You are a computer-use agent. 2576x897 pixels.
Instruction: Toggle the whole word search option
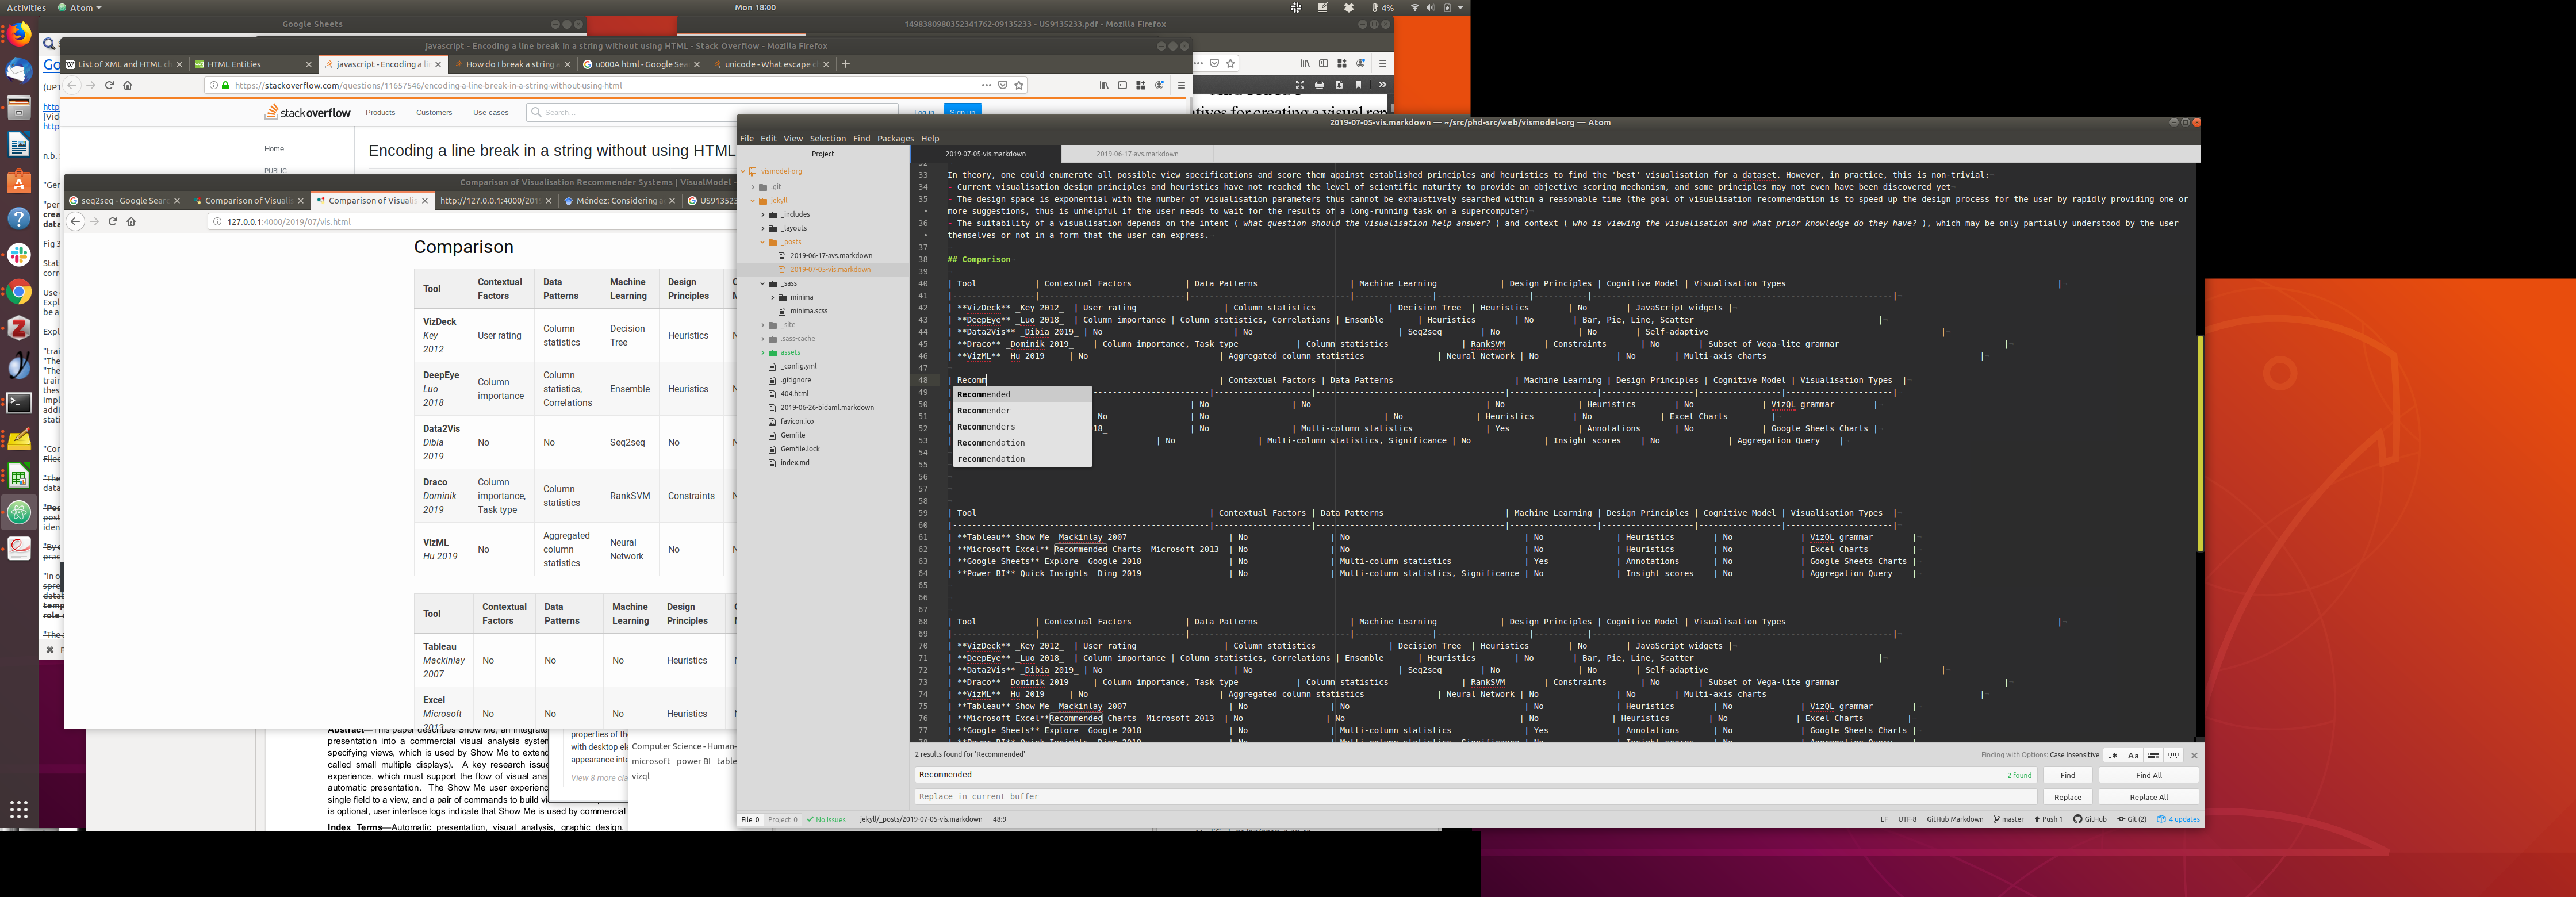point(2173,755)
